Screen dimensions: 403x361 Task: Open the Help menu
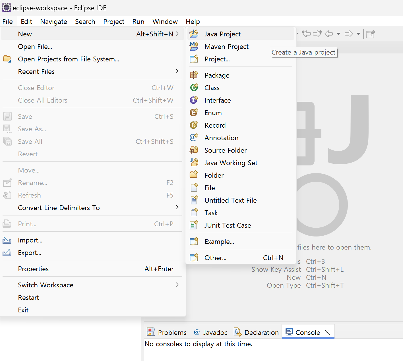pos(193,22)
